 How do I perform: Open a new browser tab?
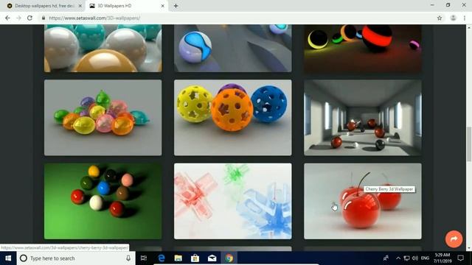pyautogui.click(x=176, y=6)
